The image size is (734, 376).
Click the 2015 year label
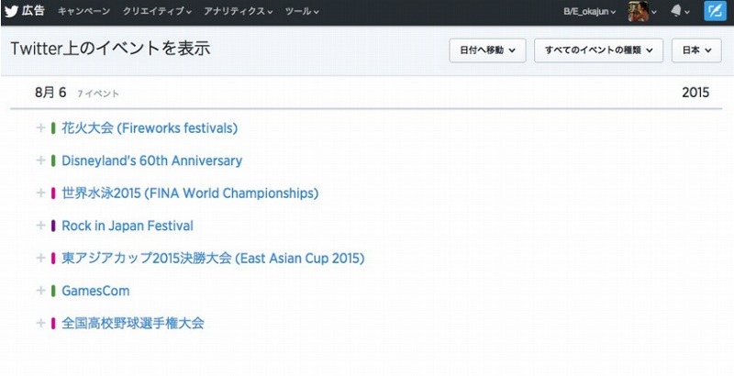coord(695,93)
